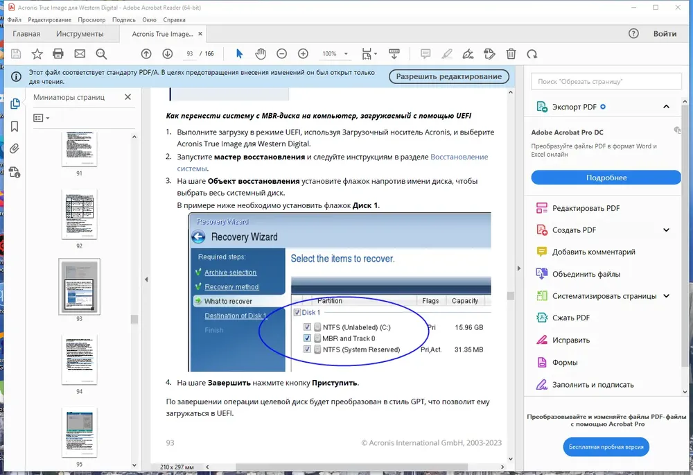
Task: Click the zoom in plus icon
Action: (303, 54)
